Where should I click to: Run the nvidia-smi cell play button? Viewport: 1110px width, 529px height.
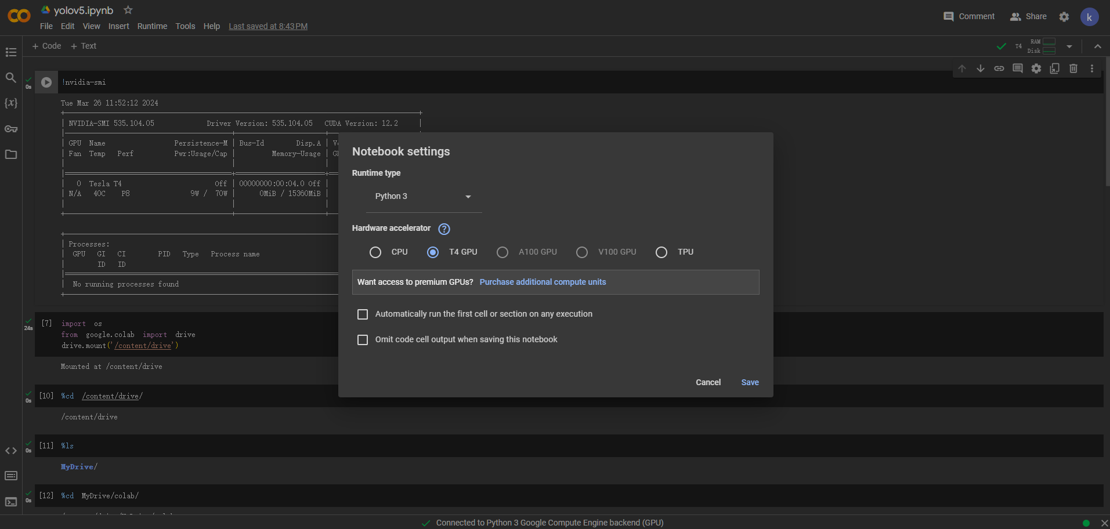46,82
